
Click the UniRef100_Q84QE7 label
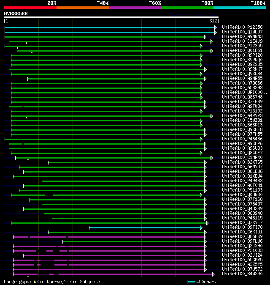[242, 153]
